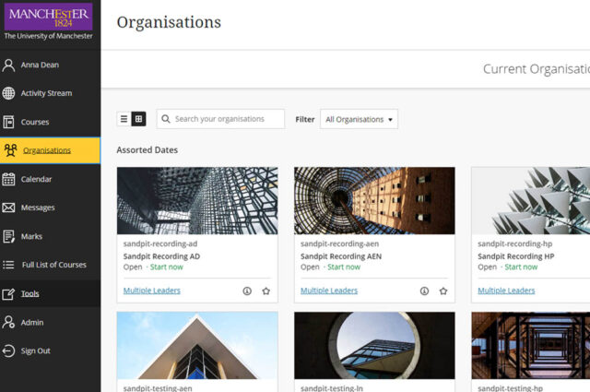Open info icon on Sandpit Recording AD card
This screenshot has width=590, height=392.
247,291
